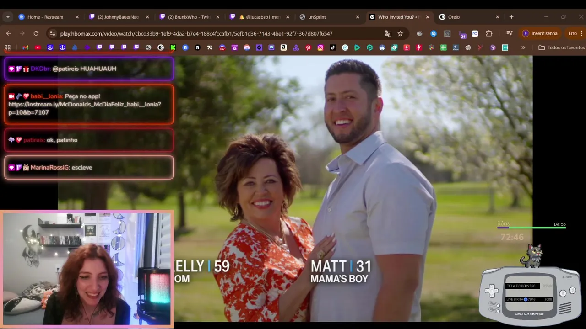Open the McDonalds instream.ly chat link
The width and height of the screenshot is (586, 329).
[x=85, y=108]
